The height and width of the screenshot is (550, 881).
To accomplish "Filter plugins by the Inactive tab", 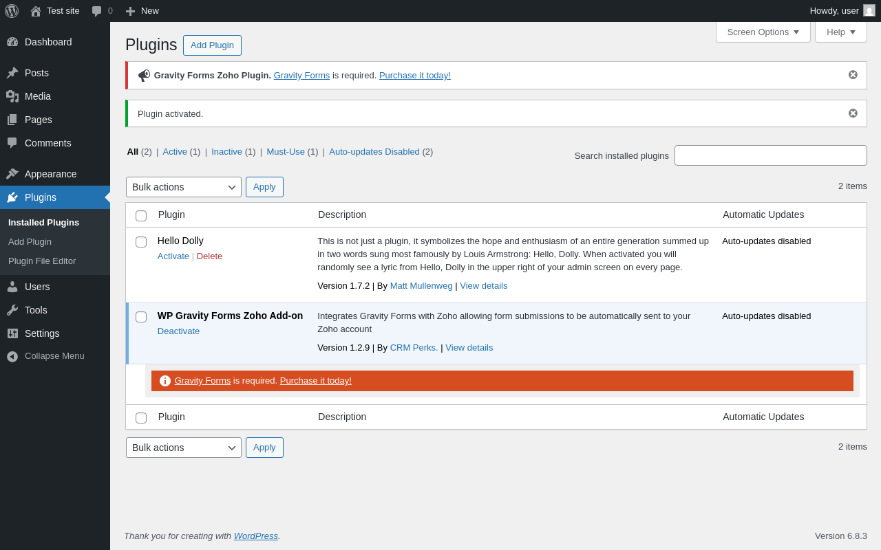I will [226, 152].
